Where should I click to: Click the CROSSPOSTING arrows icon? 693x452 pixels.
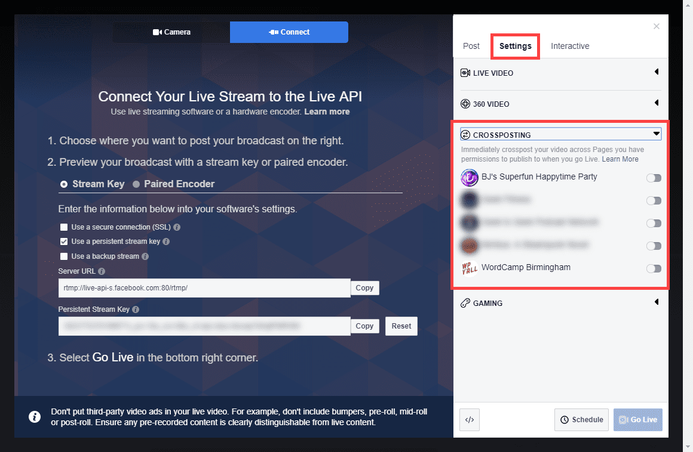click(467, 134)
